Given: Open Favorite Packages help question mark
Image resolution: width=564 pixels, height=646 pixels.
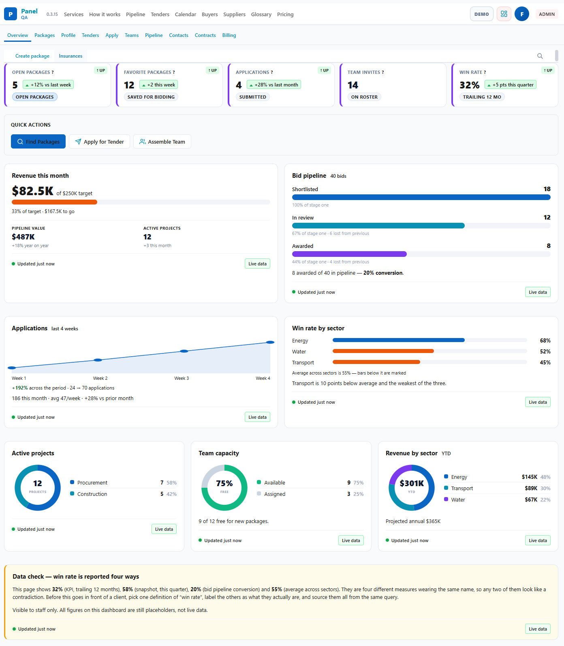Looking at the screenshot, I should (x=174, y=72).
